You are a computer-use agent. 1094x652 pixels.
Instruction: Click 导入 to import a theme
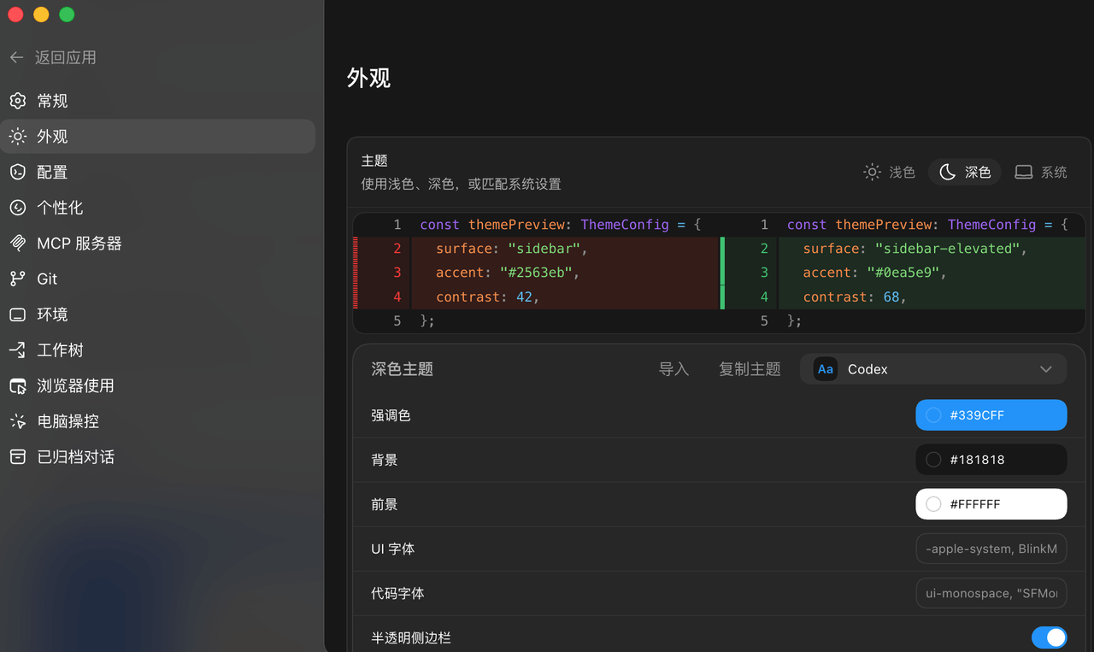click(673, 369)
